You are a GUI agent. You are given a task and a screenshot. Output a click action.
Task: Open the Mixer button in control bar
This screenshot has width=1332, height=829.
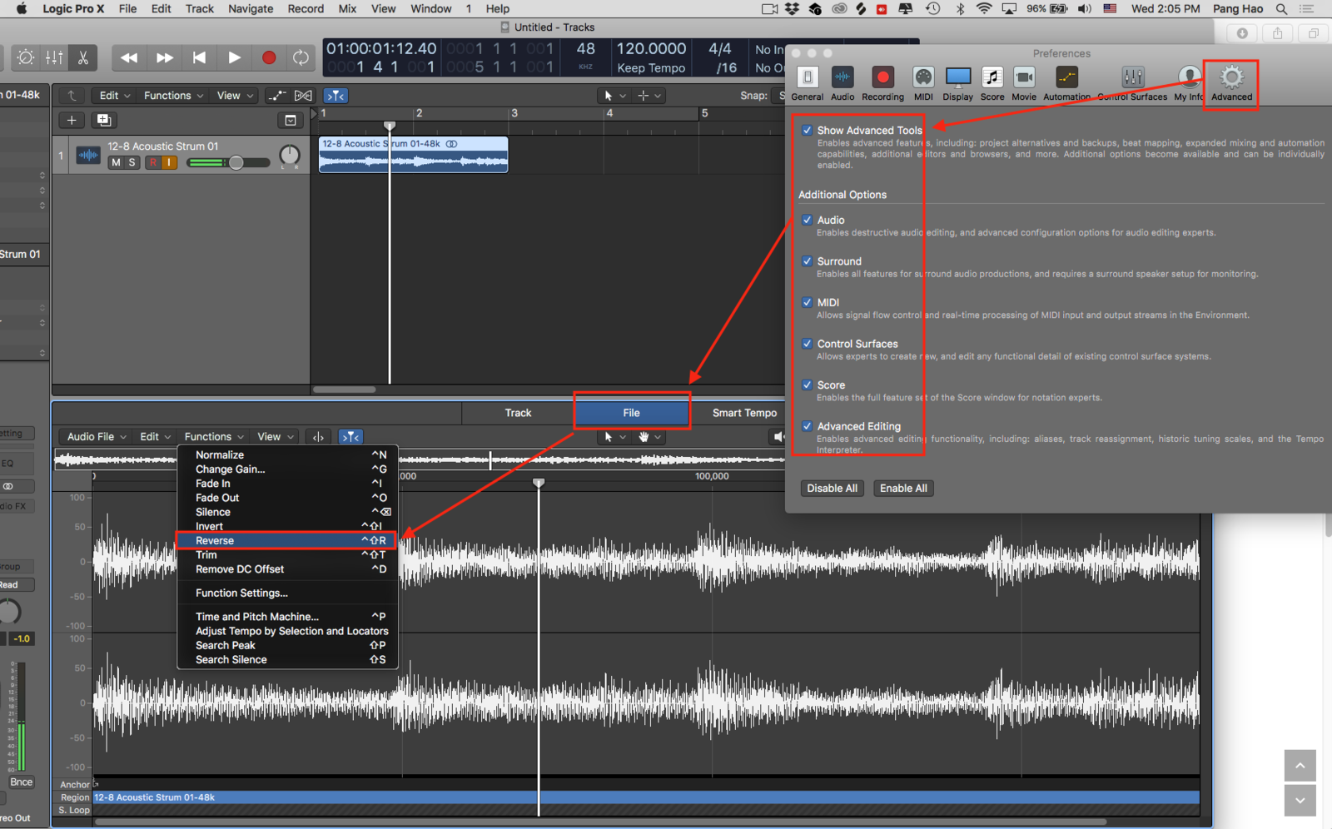click(54, 57)
